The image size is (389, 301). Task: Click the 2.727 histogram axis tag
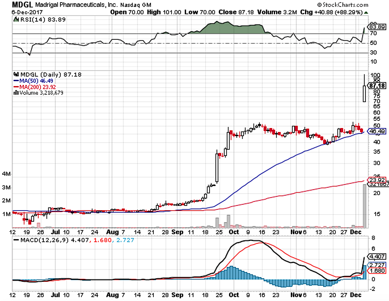pos(377,265)
